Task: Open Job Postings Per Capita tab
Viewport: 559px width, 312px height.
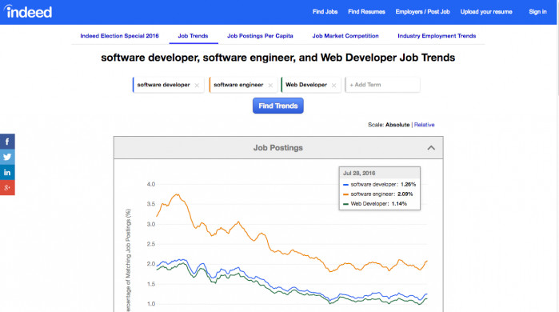Action: (260, 36)
